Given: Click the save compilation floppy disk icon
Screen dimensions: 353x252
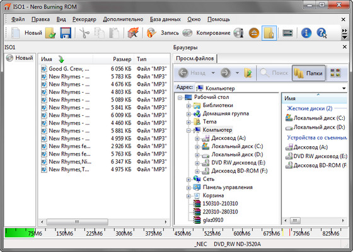Looking at the screenshot, I should [x=66, y=33].
